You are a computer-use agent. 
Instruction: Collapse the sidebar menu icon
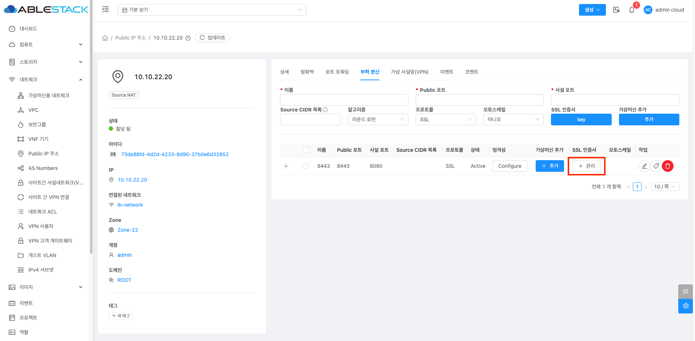tap(105, 9)
